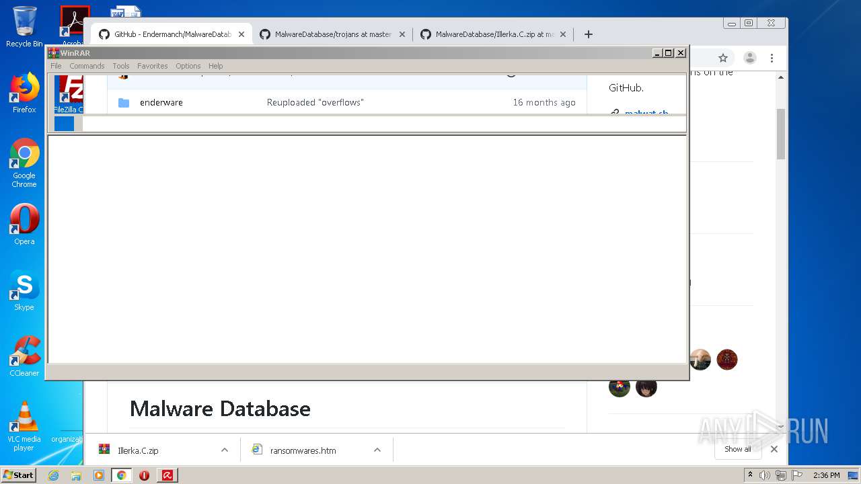Image resolution: width=861 pixels, height=484 pixels.
Task: Show all downloads
Action: point(738,449)
